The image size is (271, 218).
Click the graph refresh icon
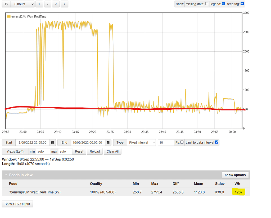tap(6, 4)
